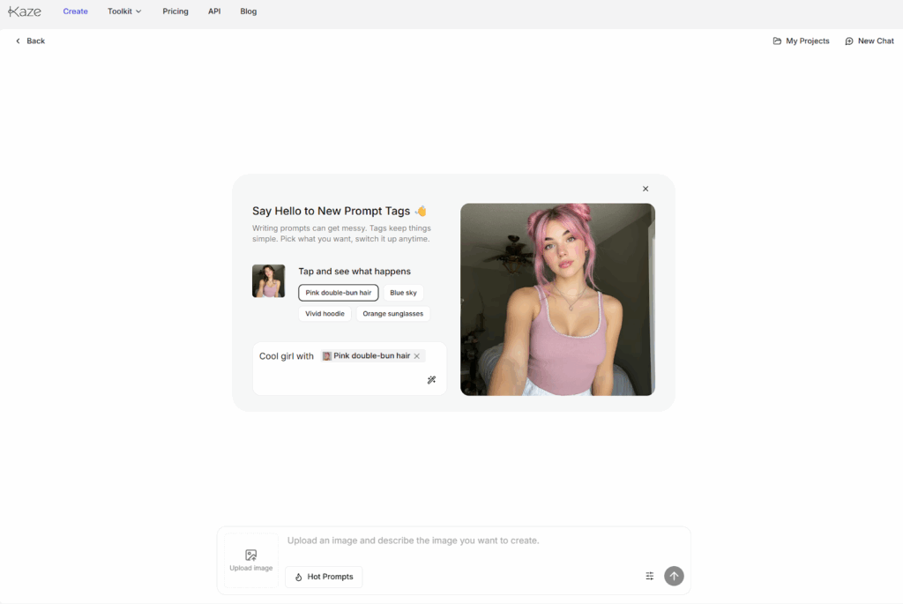
Task: Go back using the Back arrow
Action: coord(30,41)
